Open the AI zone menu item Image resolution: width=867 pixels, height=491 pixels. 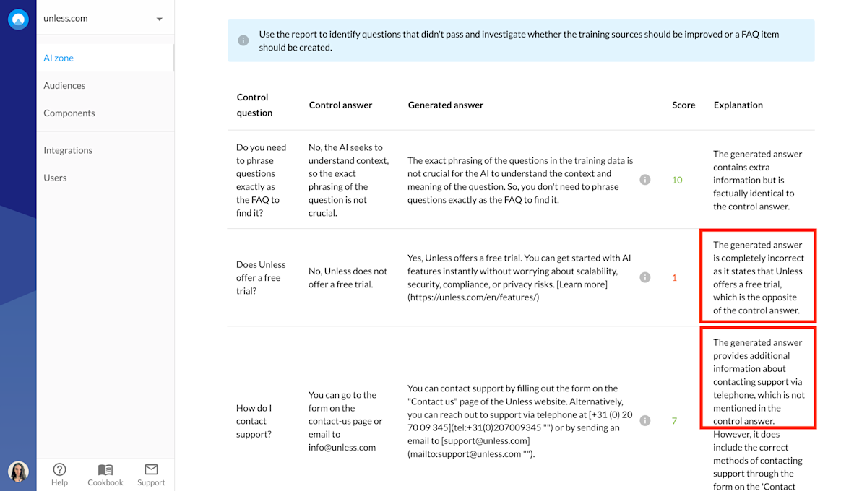[x=59, y=58]
